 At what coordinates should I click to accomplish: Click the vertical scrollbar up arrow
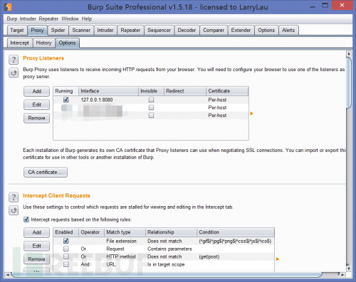pos(349,53)
